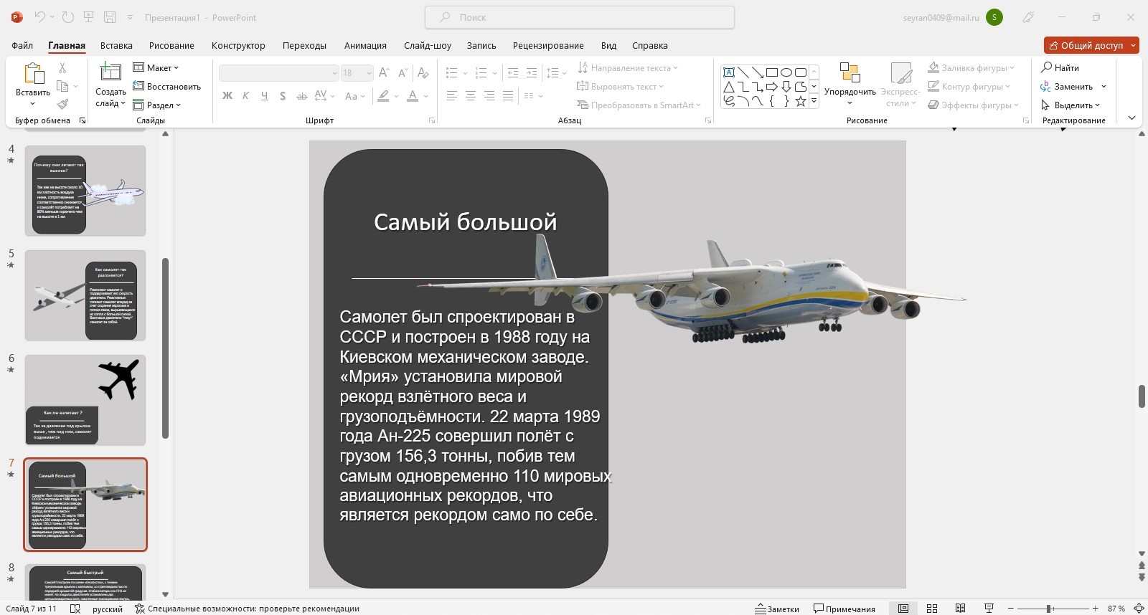
Task: Open bullets list dropdown arrow
Action: click(x=465, y=73)
